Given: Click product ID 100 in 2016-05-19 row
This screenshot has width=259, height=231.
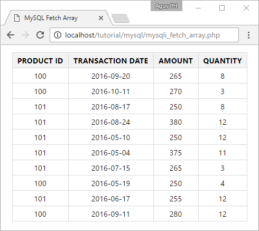Looking at the screenshot, I should 40,183.
